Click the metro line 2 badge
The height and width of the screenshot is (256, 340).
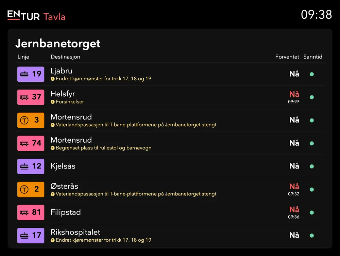click(31, 189)
